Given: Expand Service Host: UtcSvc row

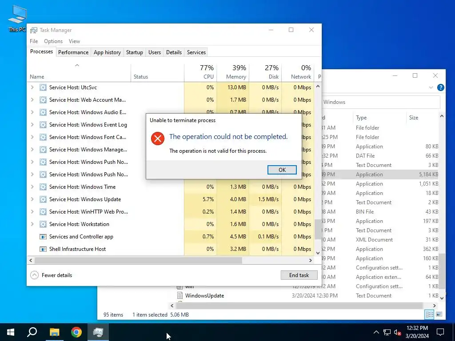Looking at the screenshot, I should point(32,87).
